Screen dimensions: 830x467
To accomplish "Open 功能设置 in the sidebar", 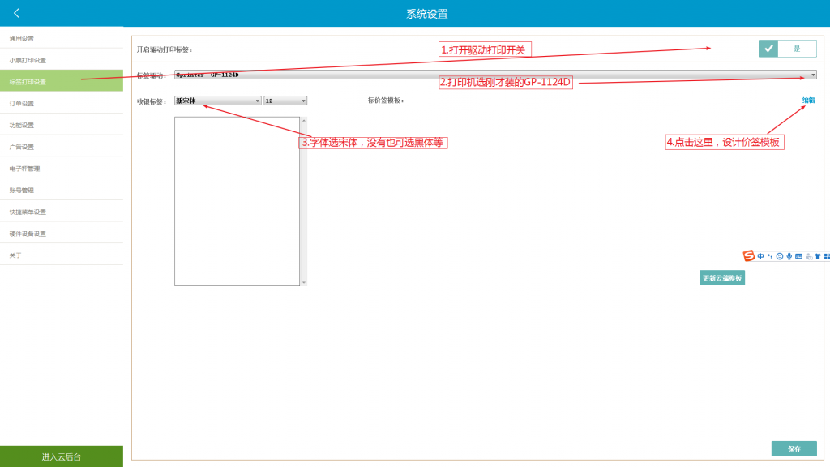I will (62, 125).
